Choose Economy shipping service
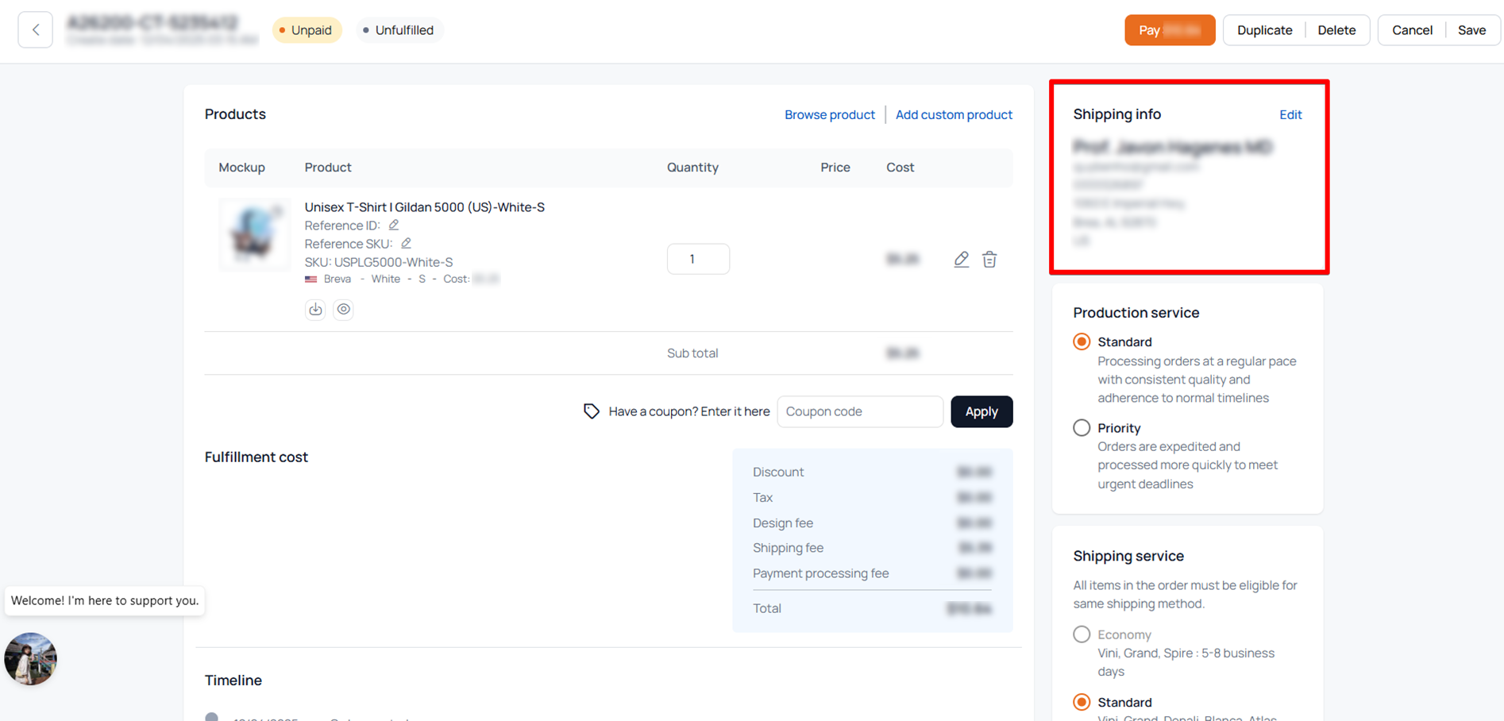This screenshot has height=721, width=1504. click(x=1082, y=634)
